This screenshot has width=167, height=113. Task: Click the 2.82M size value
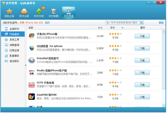100,48
